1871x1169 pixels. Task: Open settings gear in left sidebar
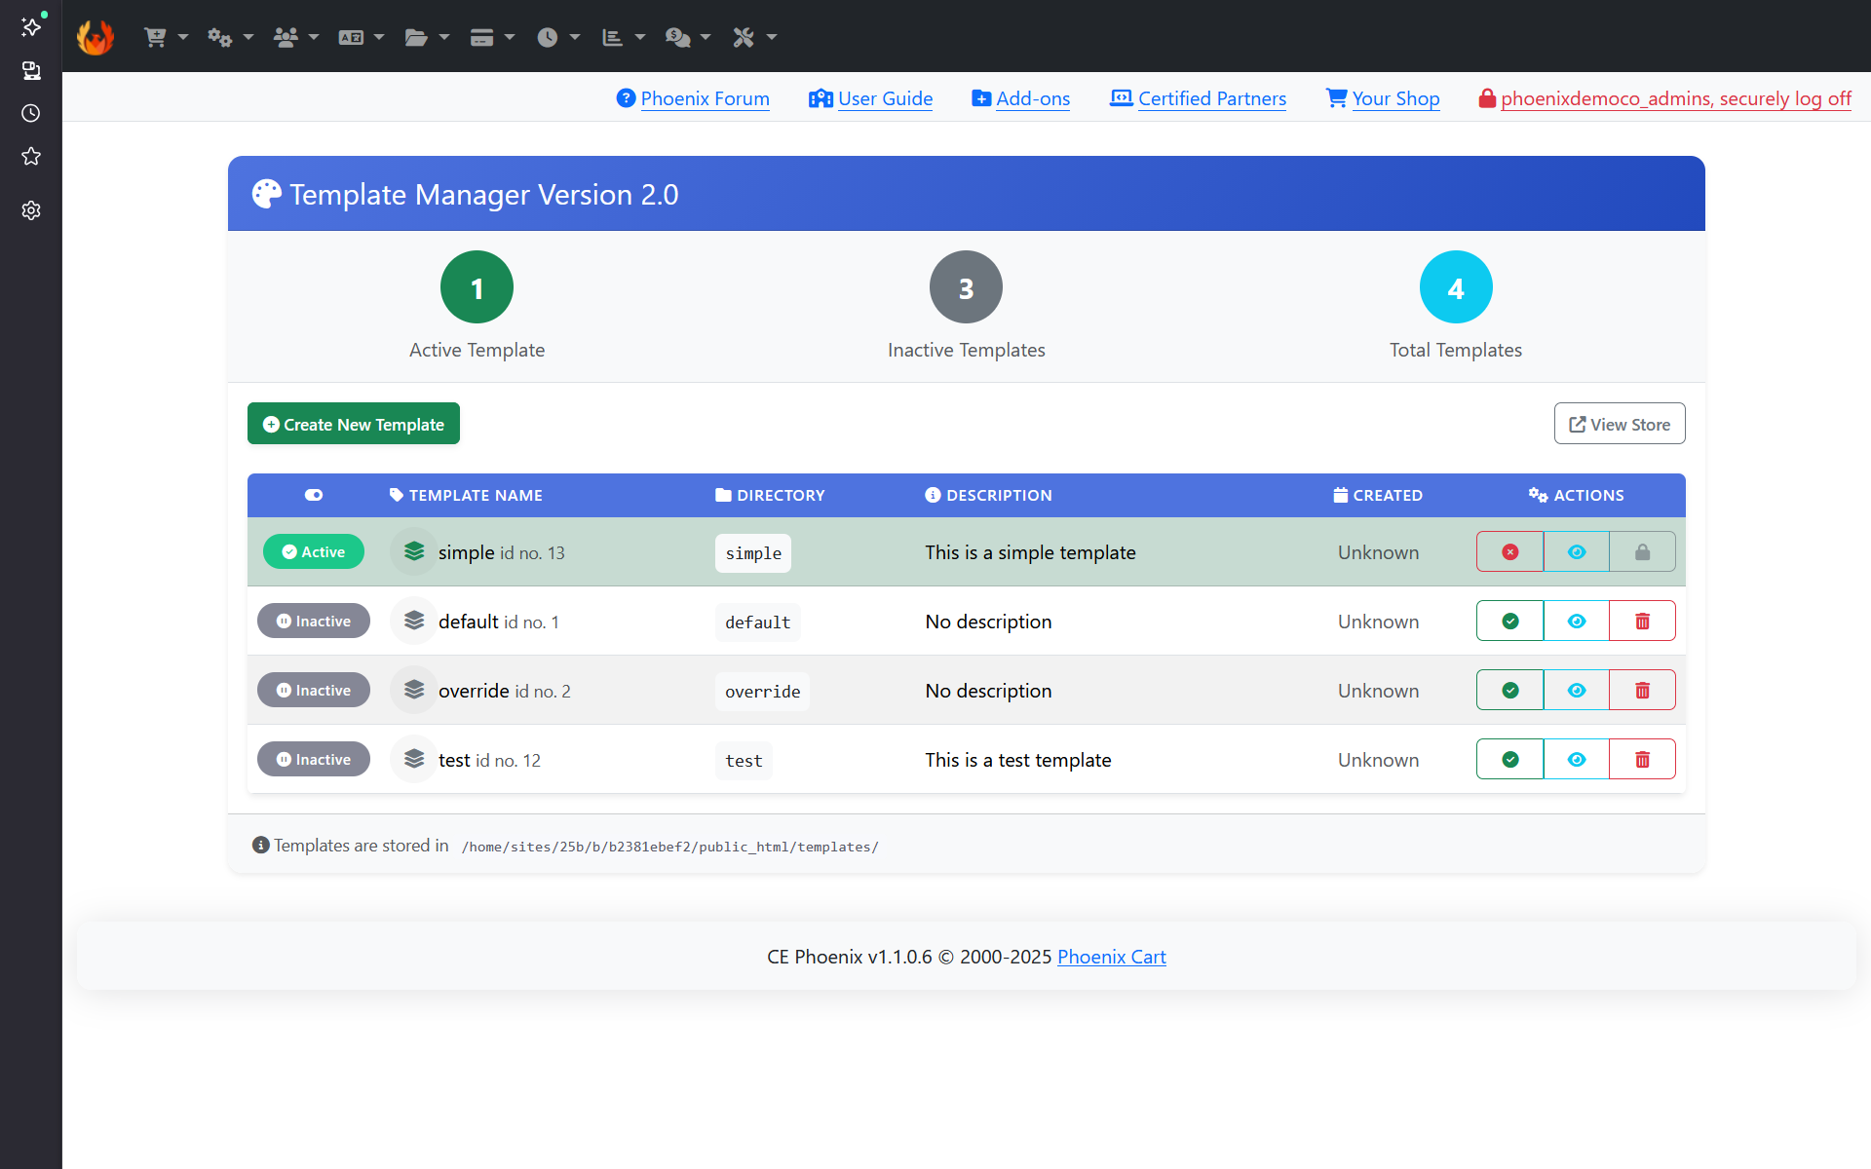tap(31, 210)
